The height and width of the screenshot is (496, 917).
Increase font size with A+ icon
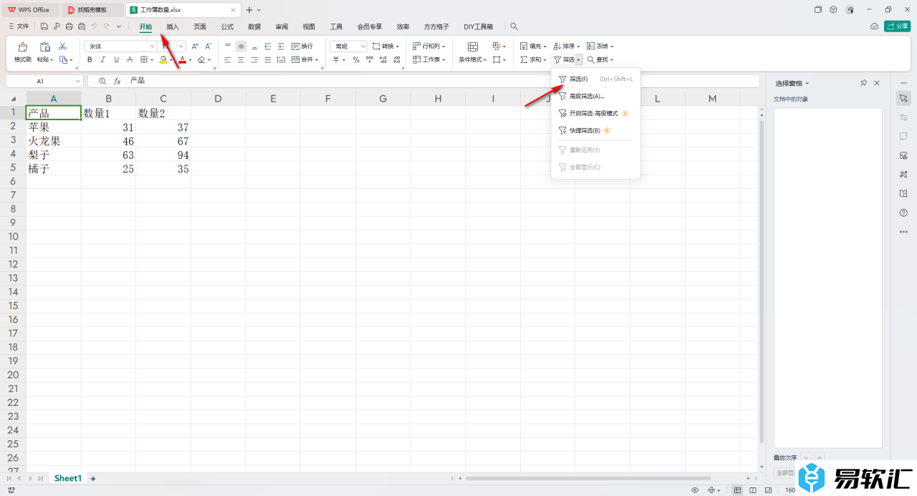(x=195, y=46)
